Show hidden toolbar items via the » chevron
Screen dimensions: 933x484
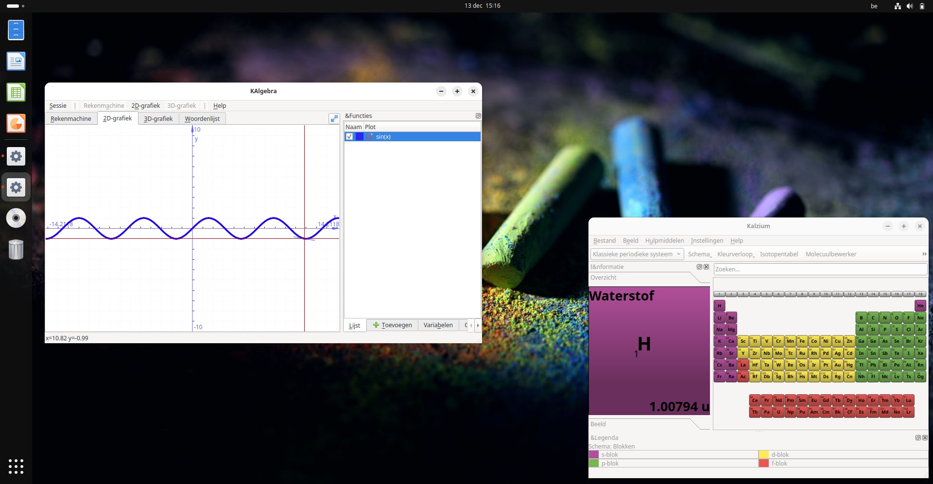pos(924,254)
